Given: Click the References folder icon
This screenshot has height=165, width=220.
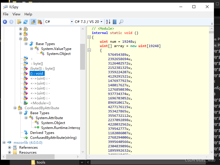Looking at the screenshot, I should coord(15,148).
